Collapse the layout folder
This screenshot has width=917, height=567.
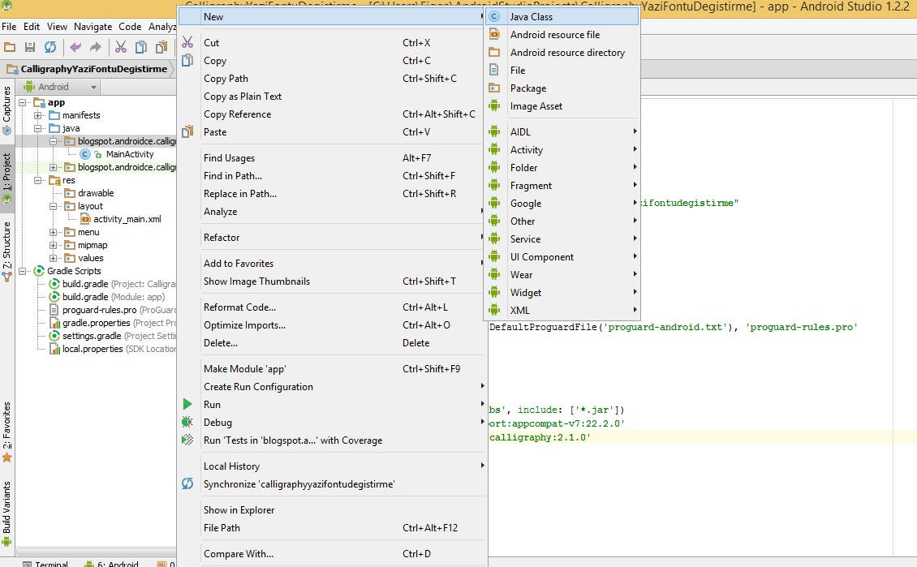point(54,206)
